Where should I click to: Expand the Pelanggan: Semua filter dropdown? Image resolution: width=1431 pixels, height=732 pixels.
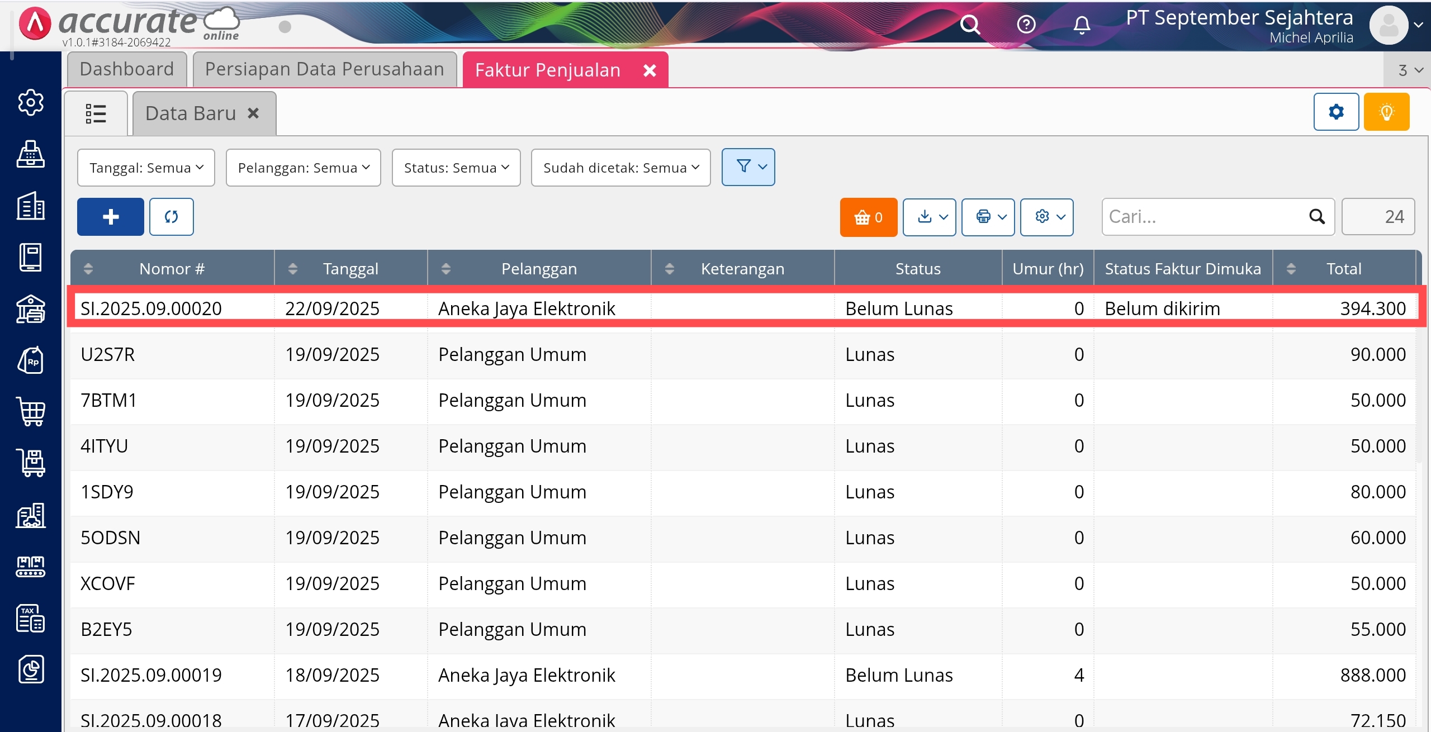pyautogui.click(x=303, y=168)
